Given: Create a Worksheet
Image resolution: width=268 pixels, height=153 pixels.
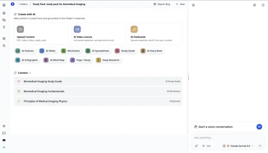Looking at the screenshot, I should point(71,51).
